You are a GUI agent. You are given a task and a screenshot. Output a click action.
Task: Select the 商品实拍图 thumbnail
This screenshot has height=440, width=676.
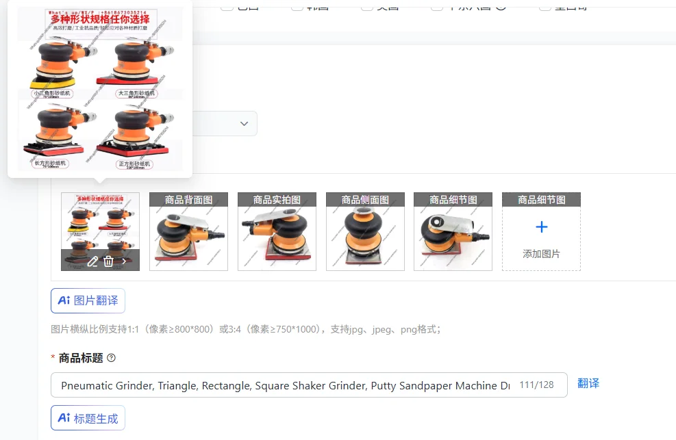[x=277, y=231]
